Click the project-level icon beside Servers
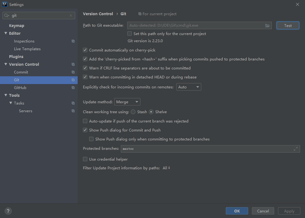This screenshot has height=218, width=305. 73,111
